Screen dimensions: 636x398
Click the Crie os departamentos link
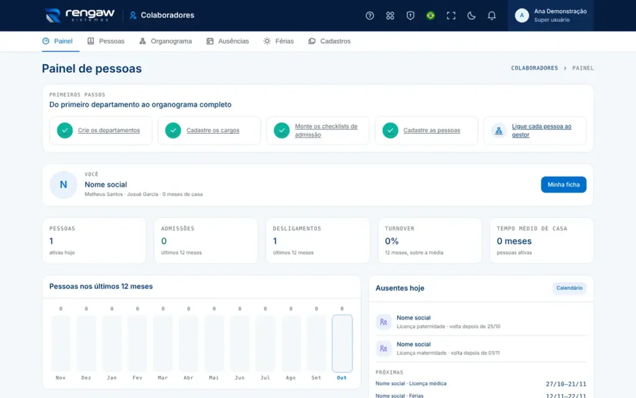tap(109, 131)
